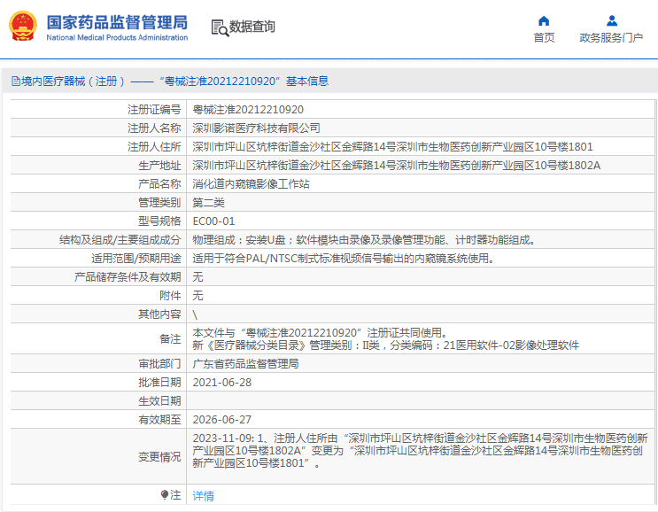Viewport: 658px width, 512px height.
Task: Click the 注册人名称 label
Action: tap(154, 128)
